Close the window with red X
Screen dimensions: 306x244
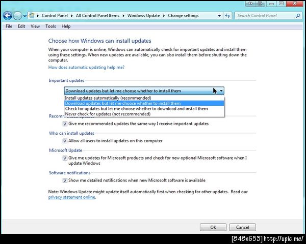tap(295, 4)
